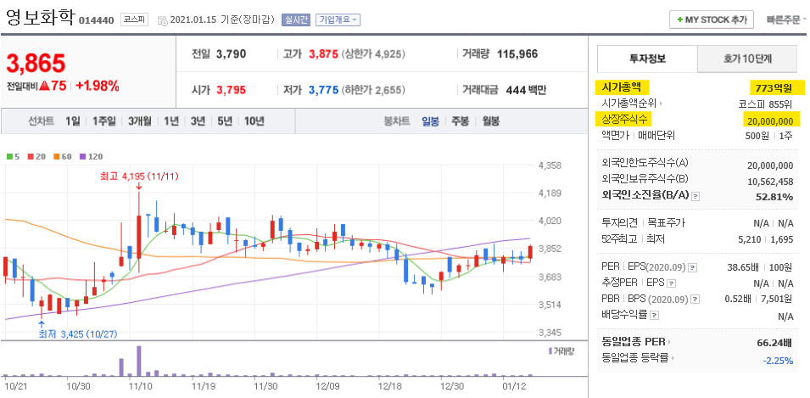The width and height of the screenshot is (810, 398).
Task: Click the 고가 value 3,875
Action: tap(323, 53)
